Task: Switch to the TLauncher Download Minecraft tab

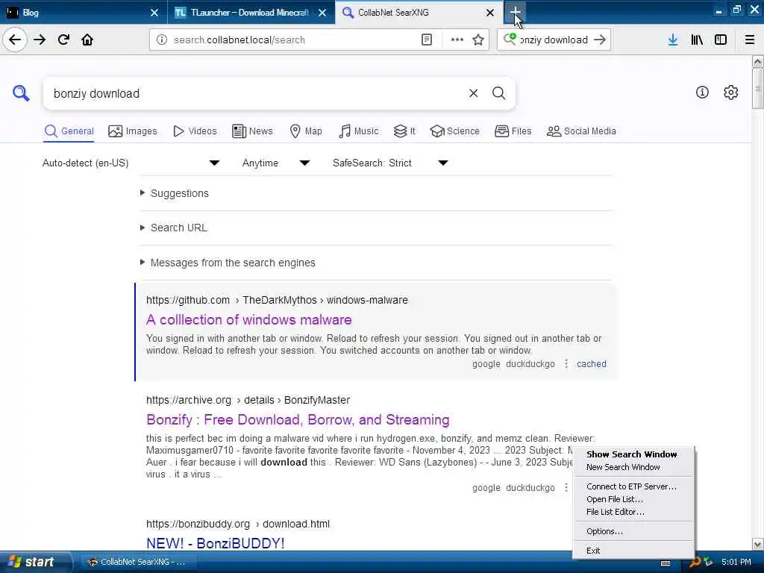Action: (251, 13)
